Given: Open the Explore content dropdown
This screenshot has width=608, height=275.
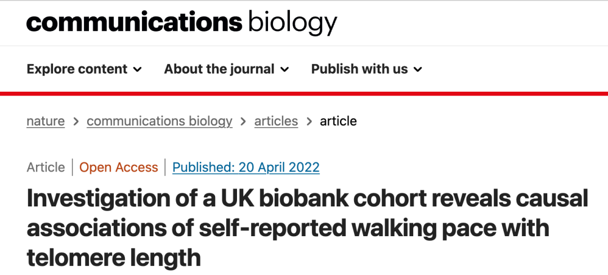Looking at the screenshot, I should 84,69.
